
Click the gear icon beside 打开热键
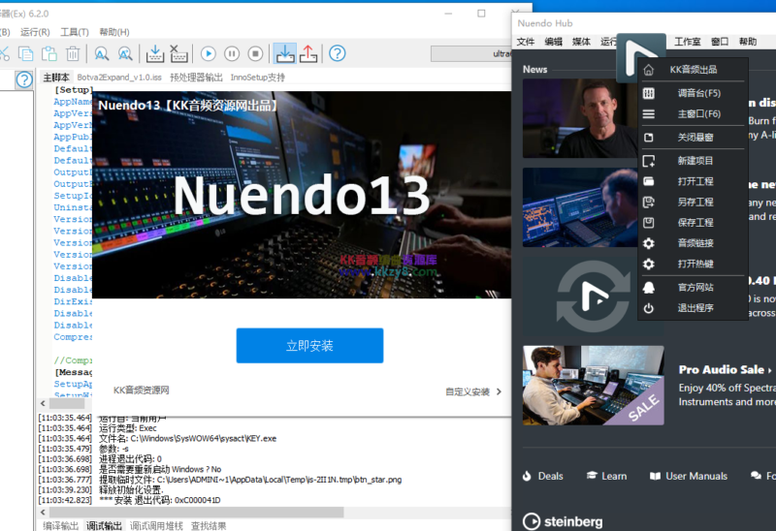point(648,264)
